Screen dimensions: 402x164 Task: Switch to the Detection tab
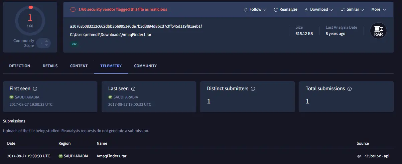tap(20, 66)
